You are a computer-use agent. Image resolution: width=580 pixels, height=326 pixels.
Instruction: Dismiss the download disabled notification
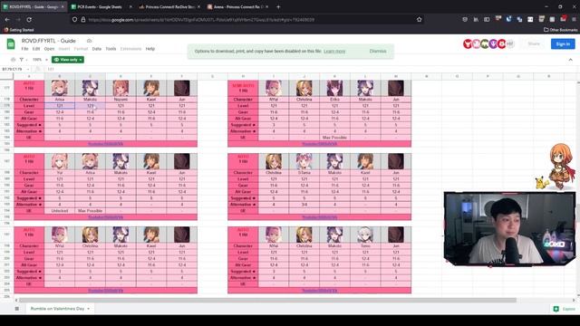click(378, 51)
